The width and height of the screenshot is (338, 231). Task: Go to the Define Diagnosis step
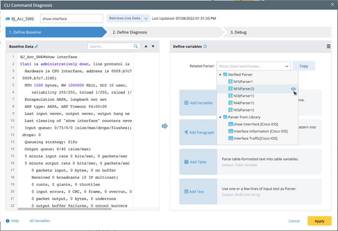(129, 32)
